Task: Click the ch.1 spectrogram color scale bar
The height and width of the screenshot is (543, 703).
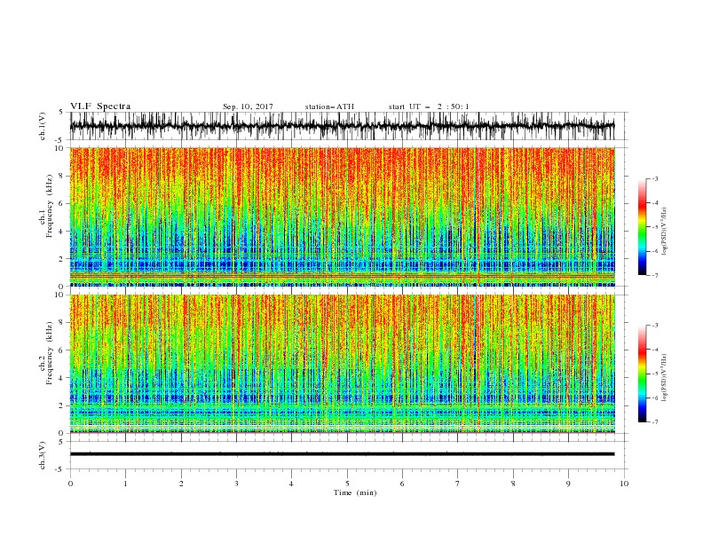Action: (642, 227)
